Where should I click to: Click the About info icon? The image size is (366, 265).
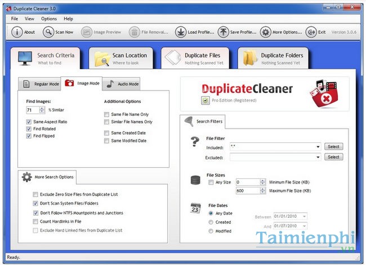17,32
